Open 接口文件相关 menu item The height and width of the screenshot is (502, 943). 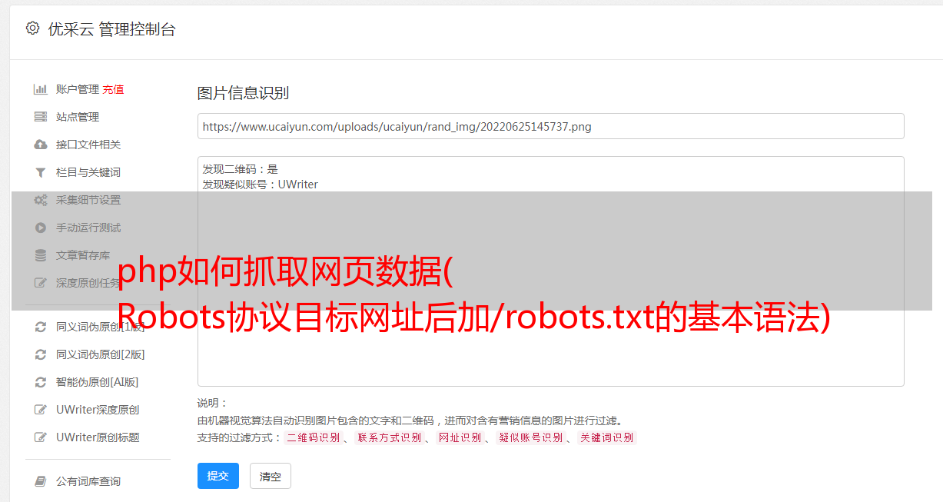[88, 145]
